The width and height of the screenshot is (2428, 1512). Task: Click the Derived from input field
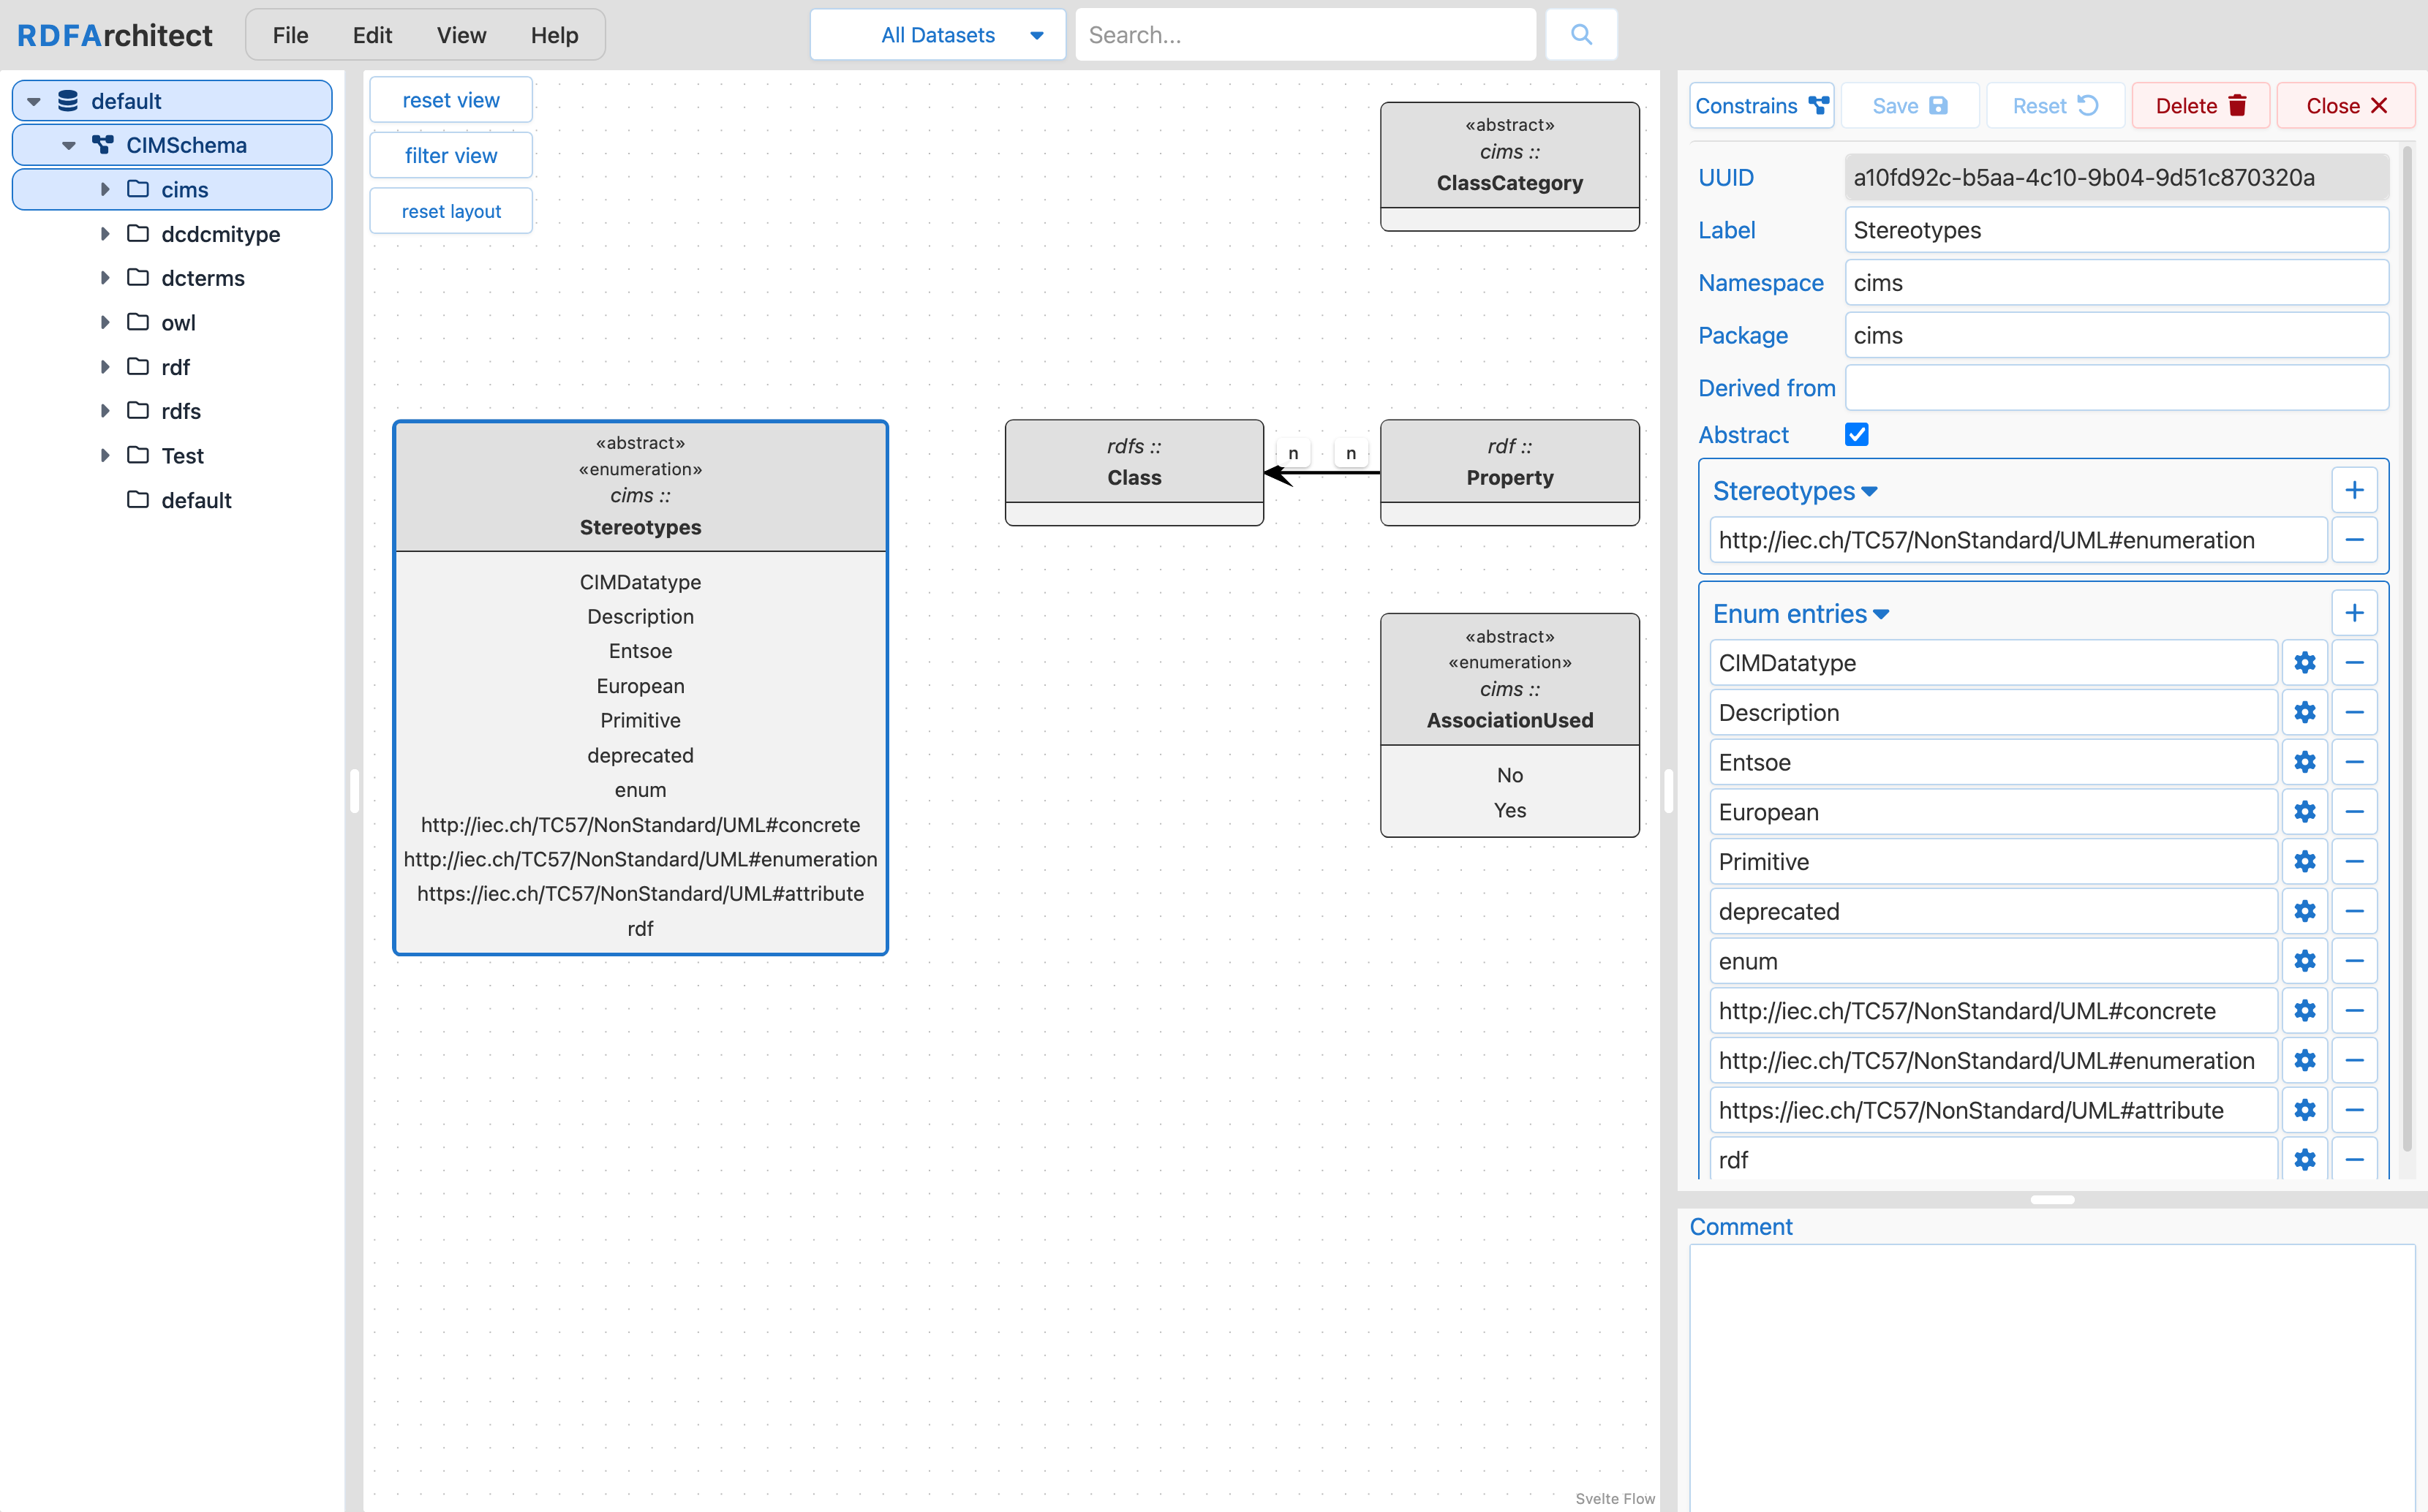pos(2116,388)
